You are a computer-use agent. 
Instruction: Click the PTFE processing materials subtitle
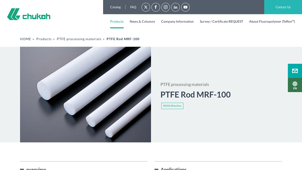(185, 84)
